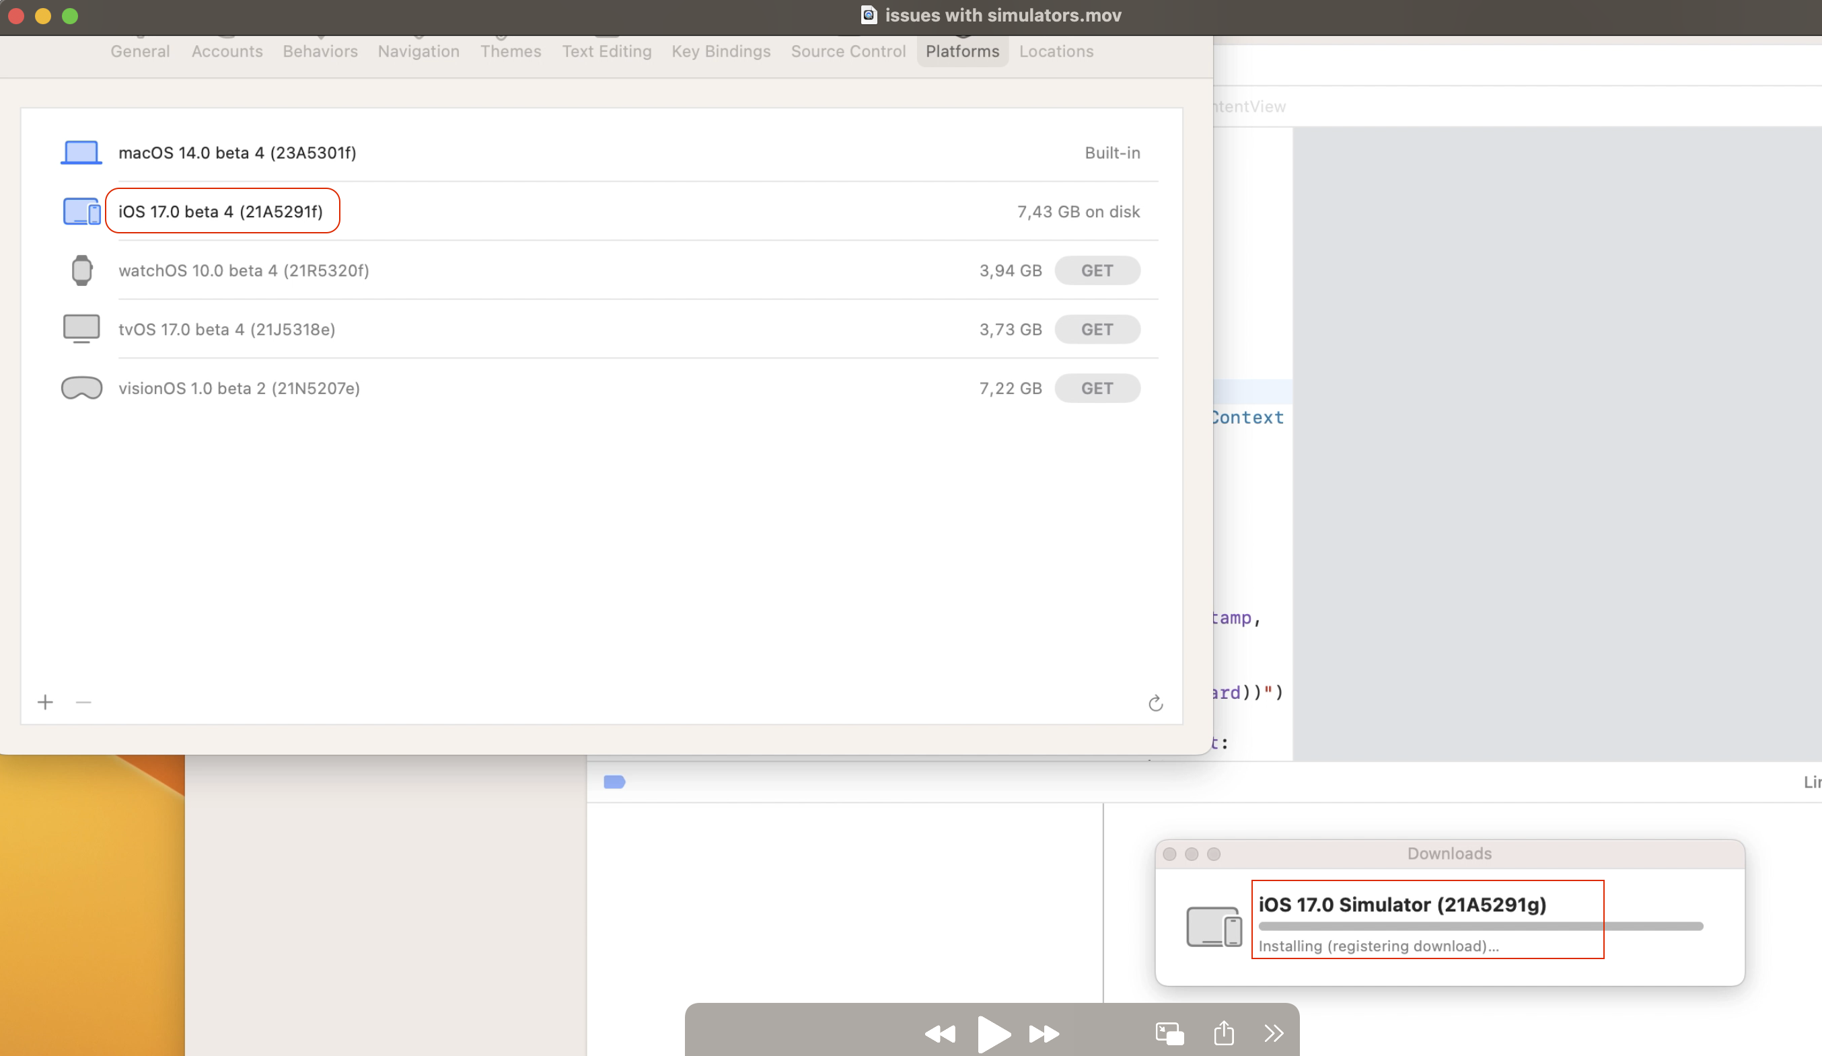Get visionOS 1.0 beta 2 platform
Viewport: 1822px width, 1056px height.
[x=1097, y=388]
